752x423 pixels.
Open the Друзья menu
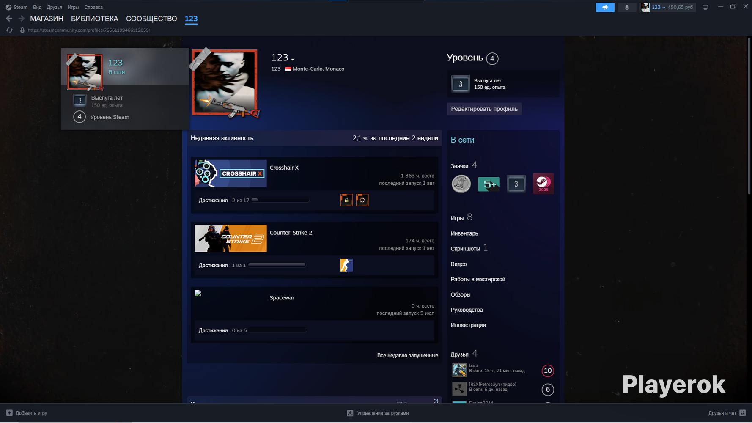(55, 7)
